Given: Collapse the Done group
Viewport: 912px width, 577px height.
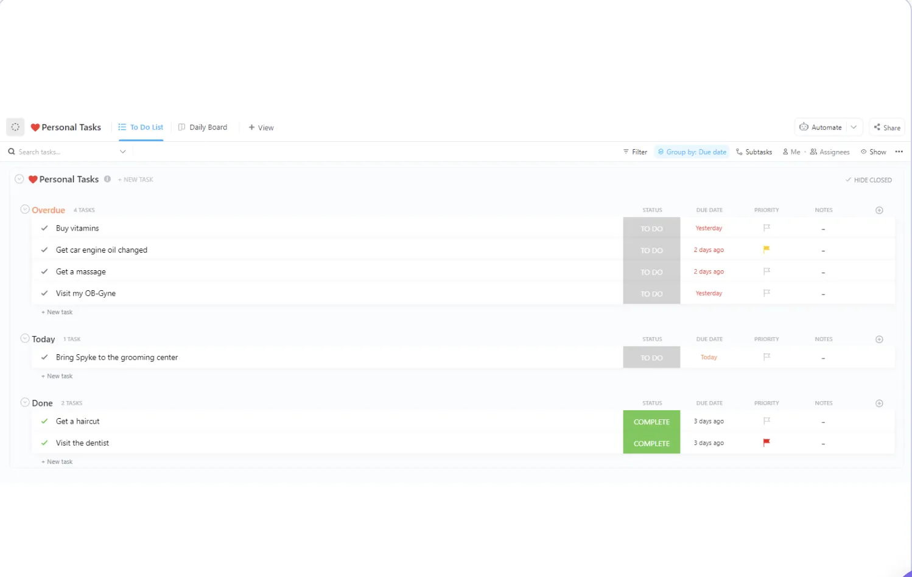Looking at the screenshot, I should tap(25, 402).
